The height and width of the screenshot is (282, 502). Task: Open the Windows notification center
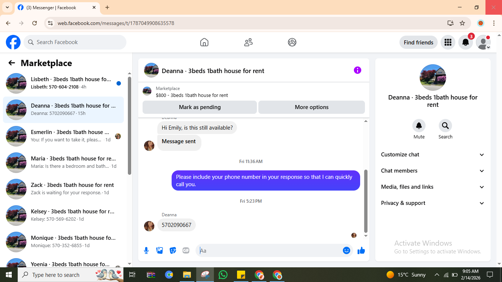(490, 275)
